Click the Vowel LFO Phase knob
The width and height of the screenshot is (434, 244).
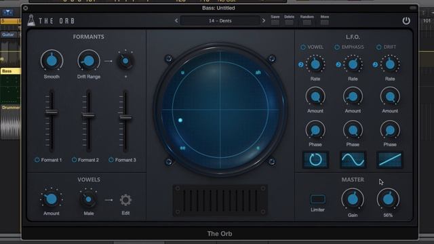point(315,130)
